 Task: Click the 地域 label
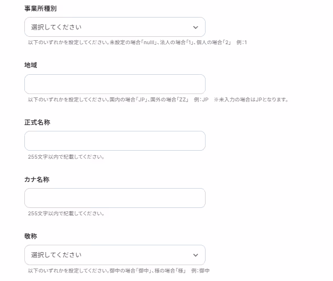click(x=31, y=65)
